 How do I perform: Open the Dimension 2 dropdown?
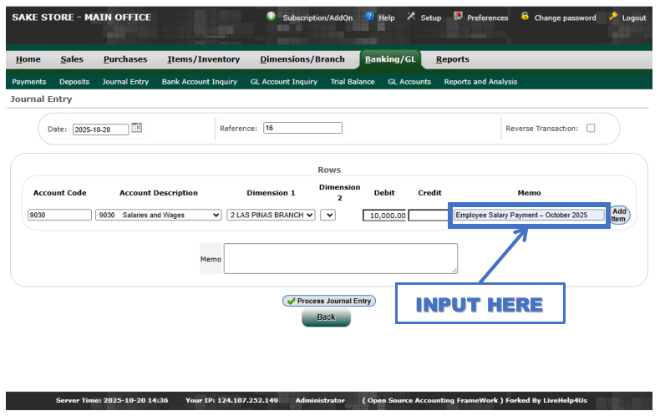(327, 215)
